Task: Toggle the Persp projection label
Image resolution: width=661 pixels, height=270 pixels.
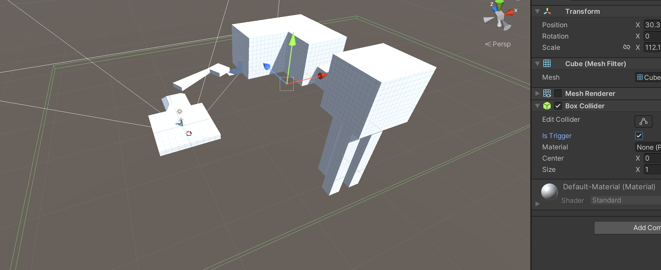Action: pos(498,44)
